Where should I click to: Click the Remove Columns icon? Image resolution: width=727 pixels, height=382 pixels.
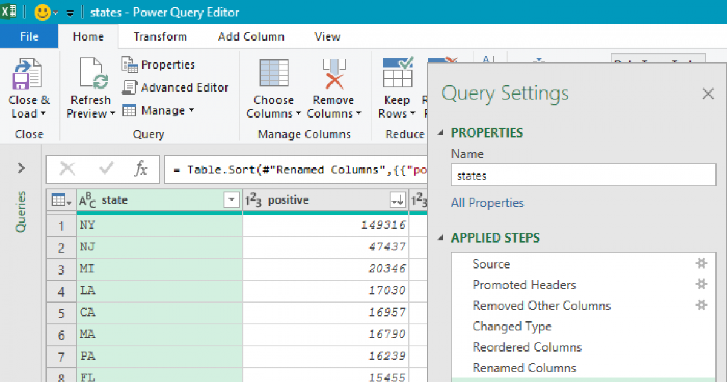[x=334, y=73]
